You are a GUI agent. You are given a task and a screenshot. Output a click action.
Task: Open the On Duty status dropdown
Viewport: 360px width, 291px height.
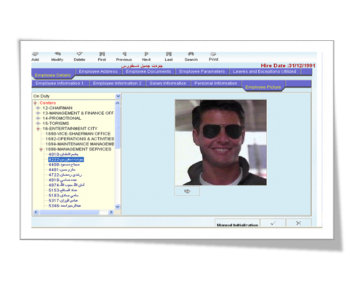118,96
